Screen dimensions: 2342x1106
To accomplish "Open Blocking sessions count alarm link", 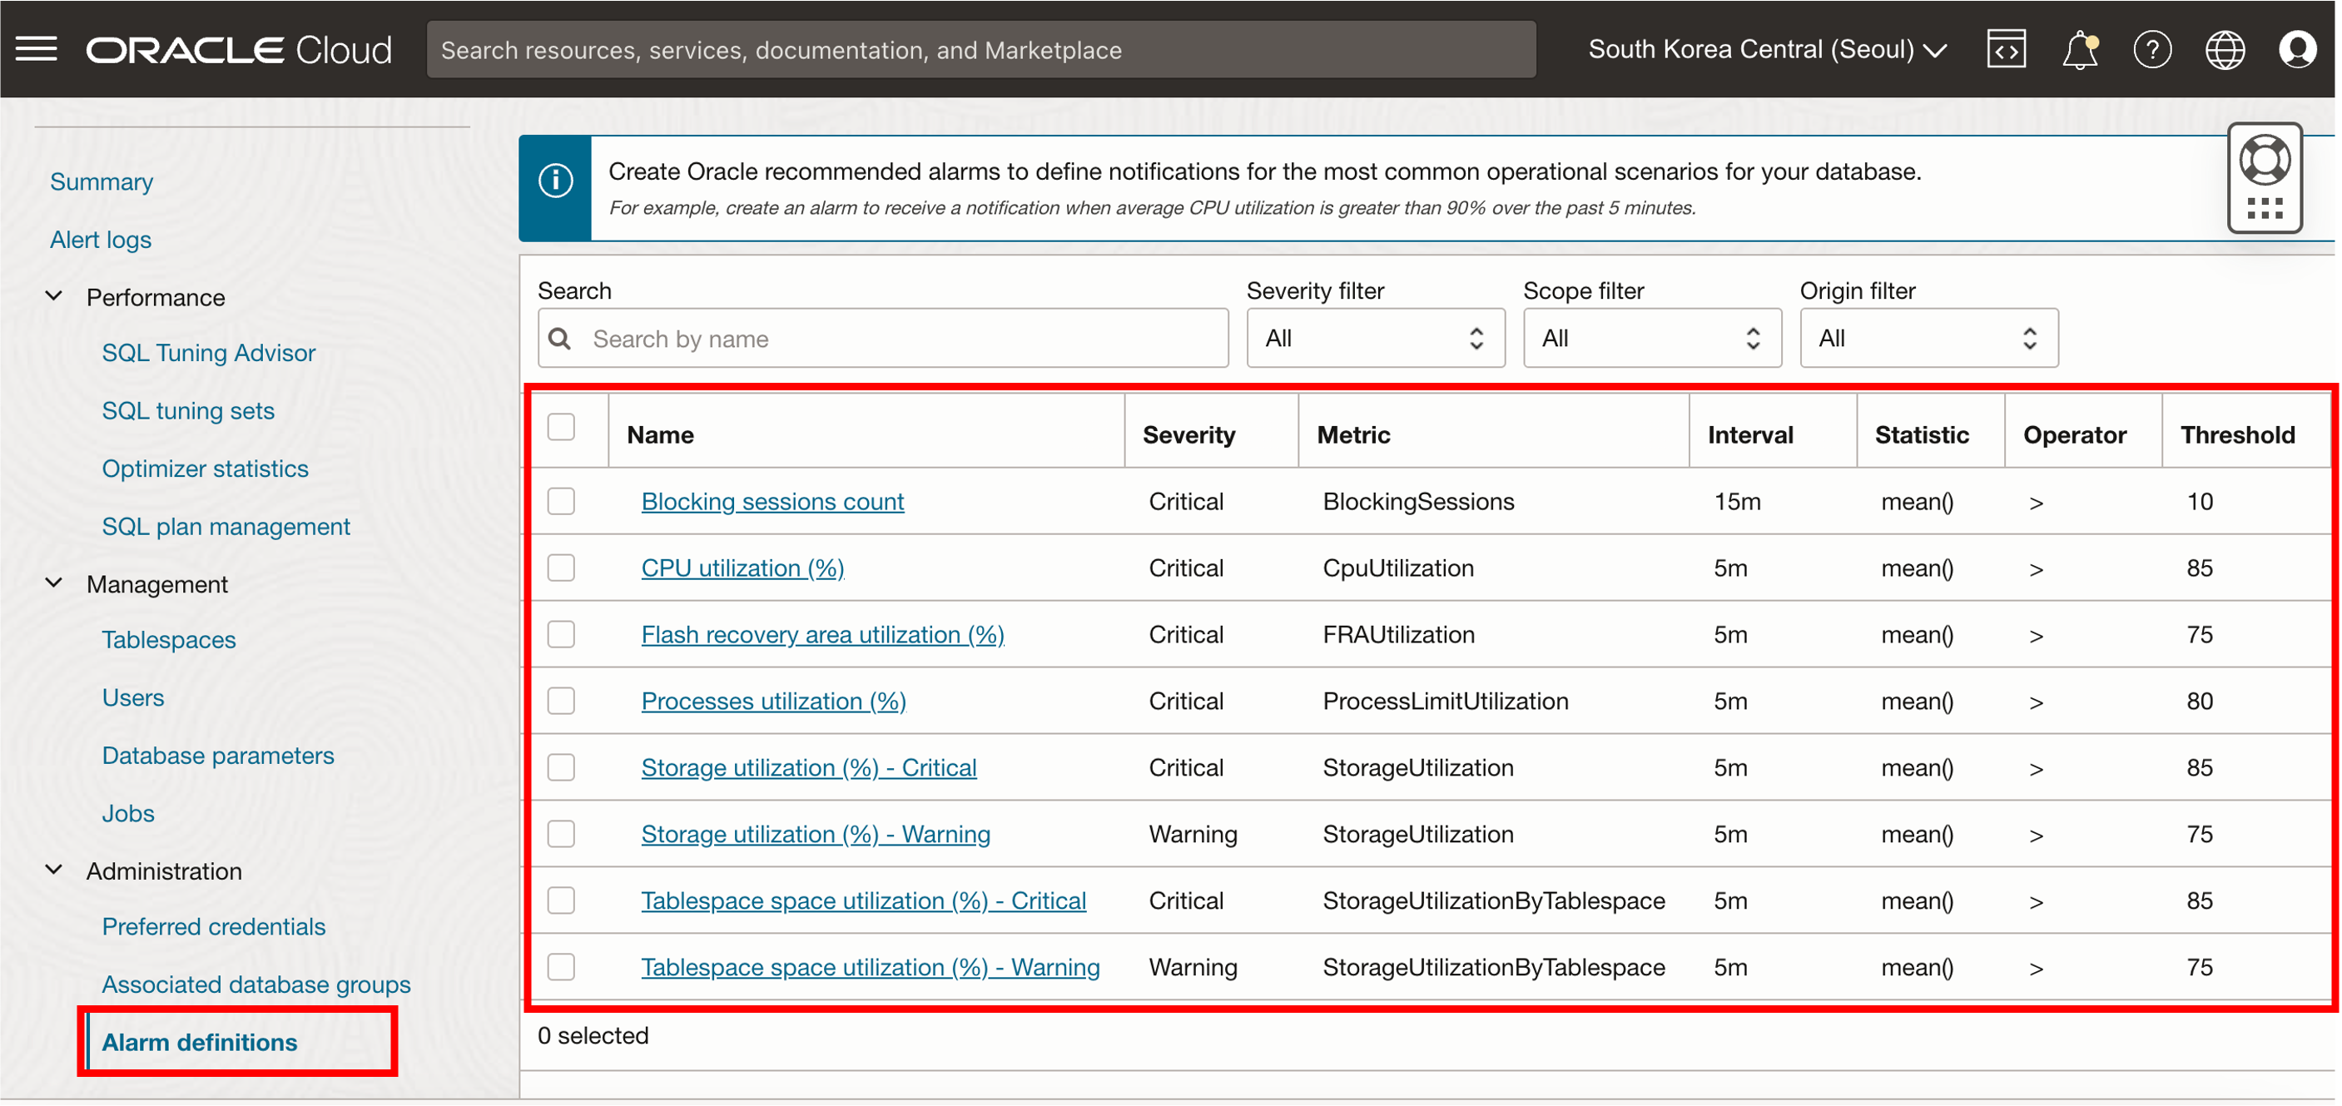I will pyautogui.click(x=772, y=502).
